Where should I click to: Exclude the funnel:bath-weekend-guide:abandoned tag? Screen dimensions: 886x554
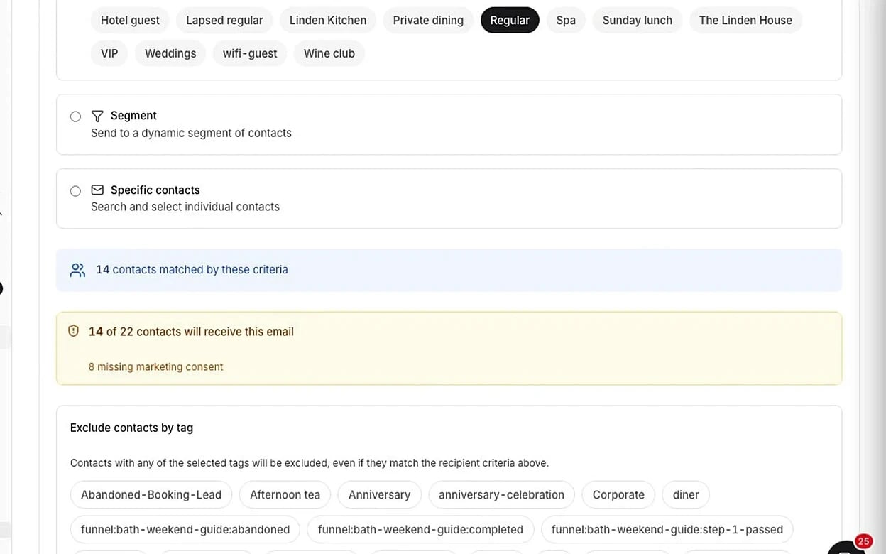pos(185,529)
